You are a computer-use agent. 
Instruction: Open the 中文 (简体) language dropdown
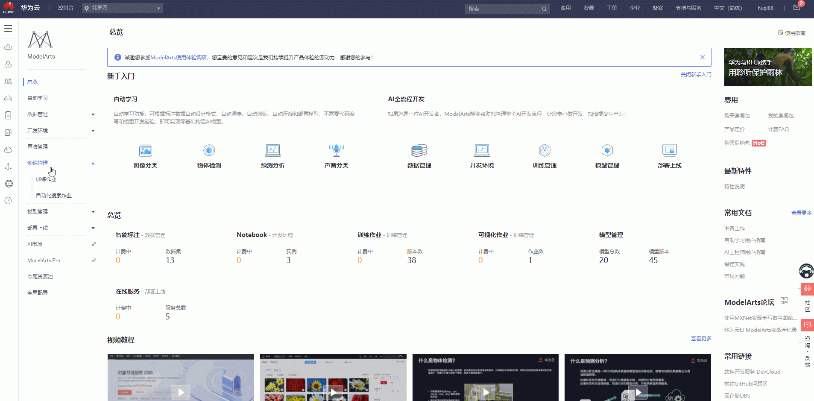[x=728, y=8]
